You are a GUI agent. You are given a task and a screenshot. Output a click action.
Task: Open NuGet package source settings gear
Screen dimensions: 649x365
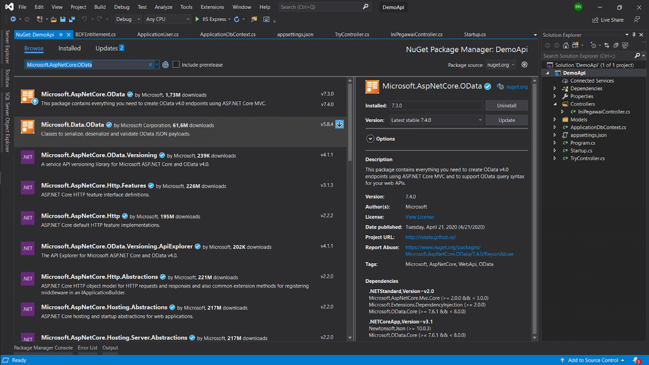[x=524, y=65]
